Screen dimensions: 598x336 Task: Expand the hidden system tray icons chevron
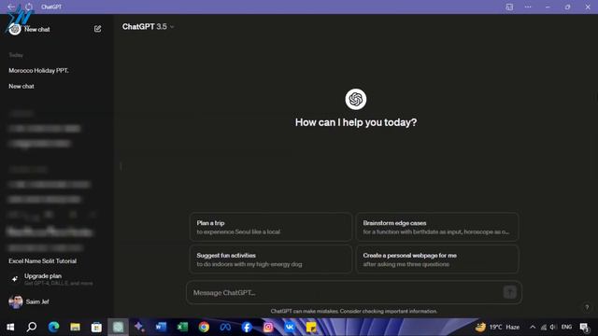pyautogui.click(x=533, y=327)
